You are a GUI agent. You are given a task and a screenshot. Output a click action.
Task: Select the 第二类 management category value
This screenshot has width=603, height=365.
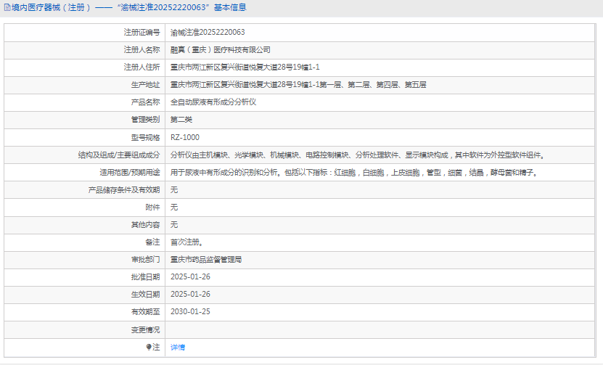click(181, 120)
